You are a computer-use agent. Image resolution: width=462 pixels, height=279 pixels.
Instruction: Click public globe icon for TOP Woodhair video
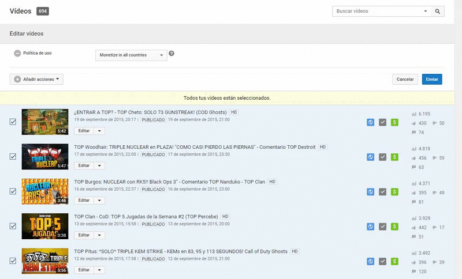point(370,157)
